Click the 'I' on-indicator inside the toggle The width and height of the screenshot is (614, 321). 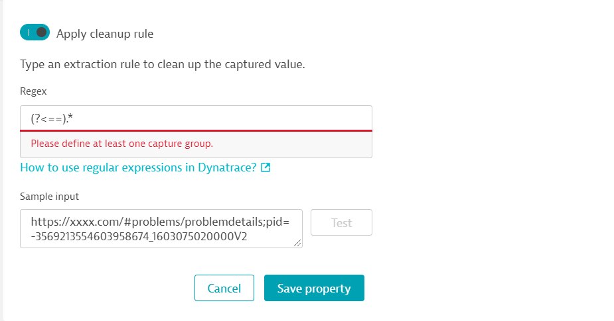coord(29,32)
